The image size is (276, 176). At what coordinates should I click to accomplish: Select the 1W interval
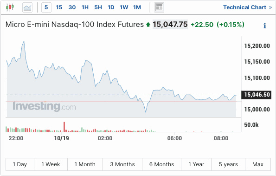click(124, 7)
